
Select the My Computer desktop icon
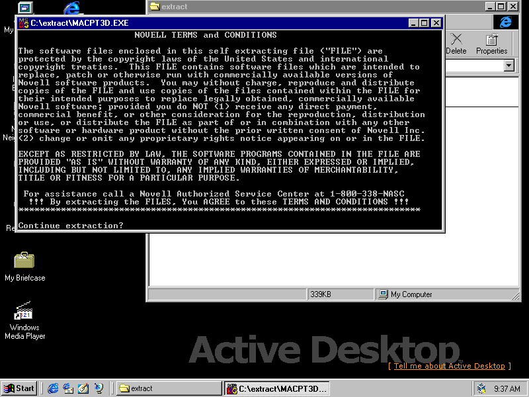25,8
